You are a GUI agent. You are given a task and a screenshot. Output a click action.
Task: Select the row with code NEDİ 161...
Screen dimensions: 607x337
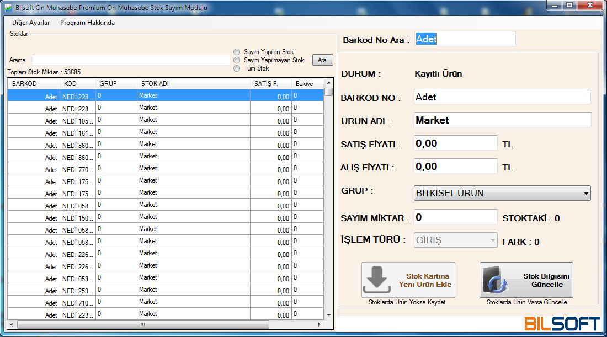point(166,132)
